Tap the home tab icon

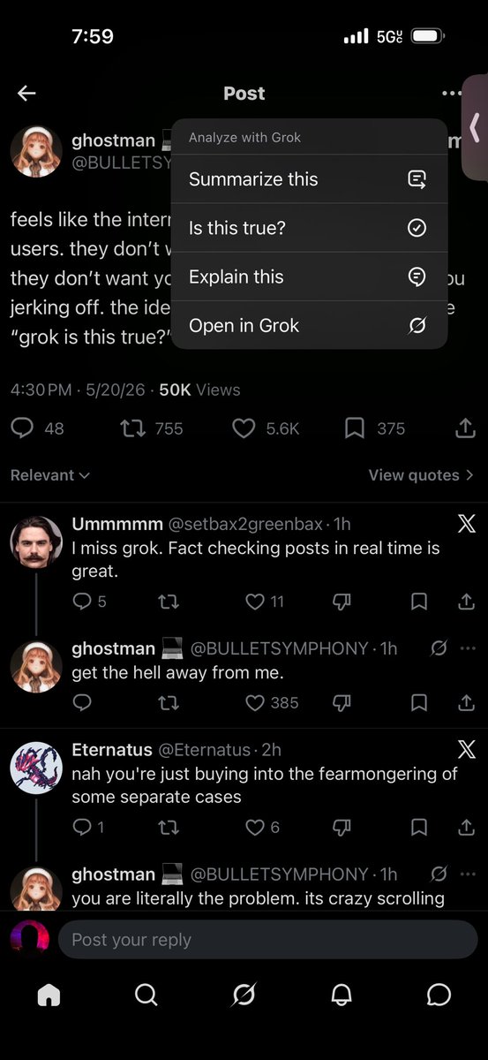click(x=49, y=996)
